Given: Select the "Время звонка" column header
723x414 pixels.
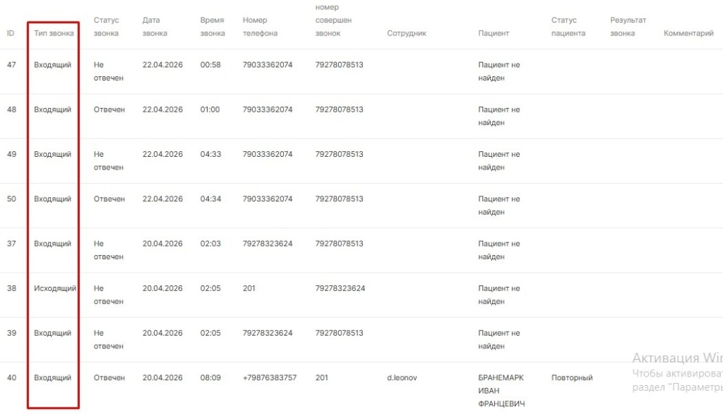Looking at the screenshot, I should tap(213, 27).
